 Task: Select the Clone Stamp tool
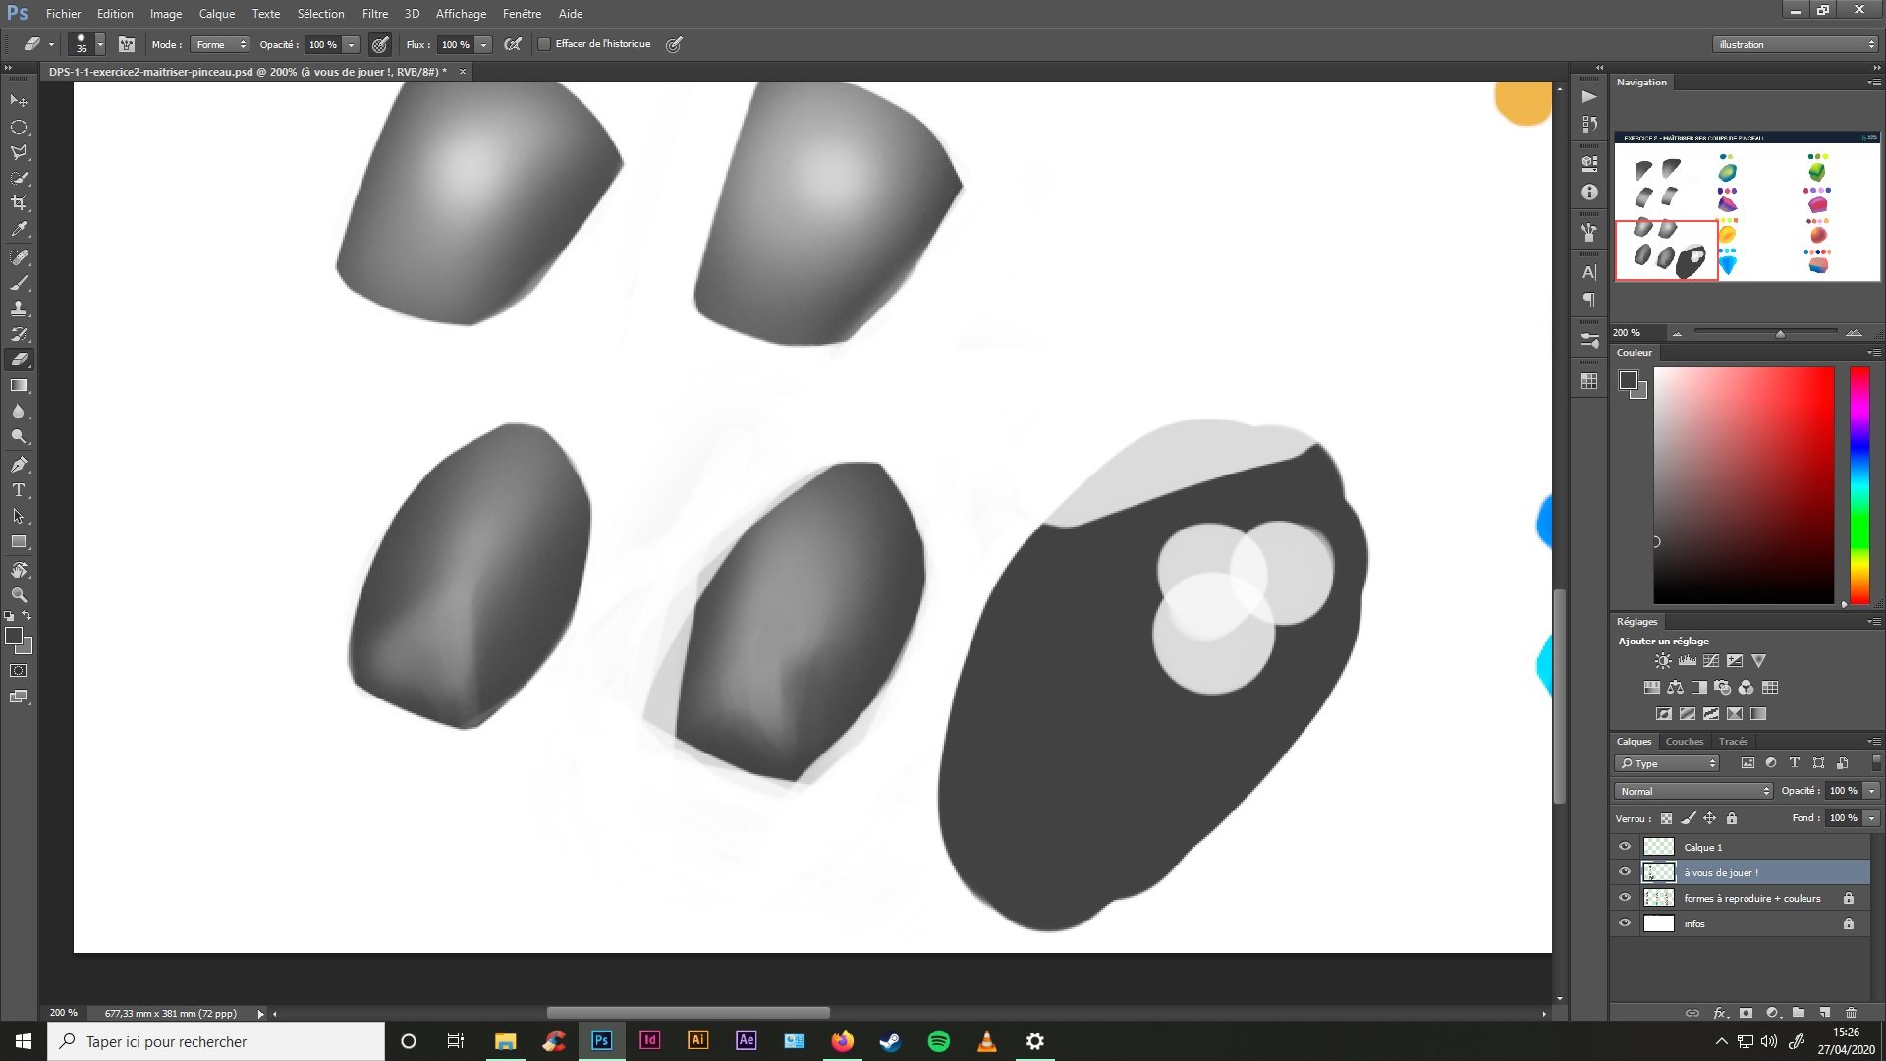pos(19,308)
